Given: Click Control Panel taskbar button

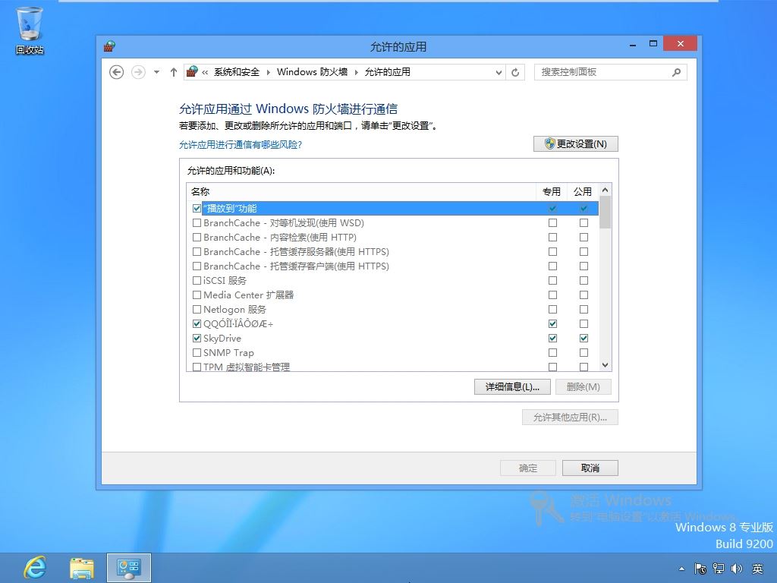Looking at the screenshot, I should [129, 568].
